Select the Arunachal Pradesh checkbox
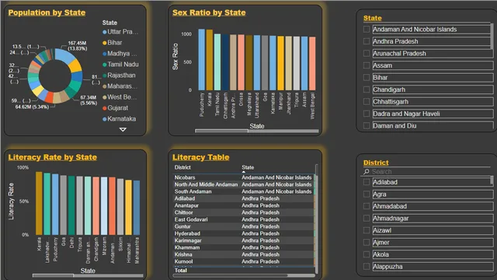The width and height of the screenshot is (497, 280). point(367,54)
